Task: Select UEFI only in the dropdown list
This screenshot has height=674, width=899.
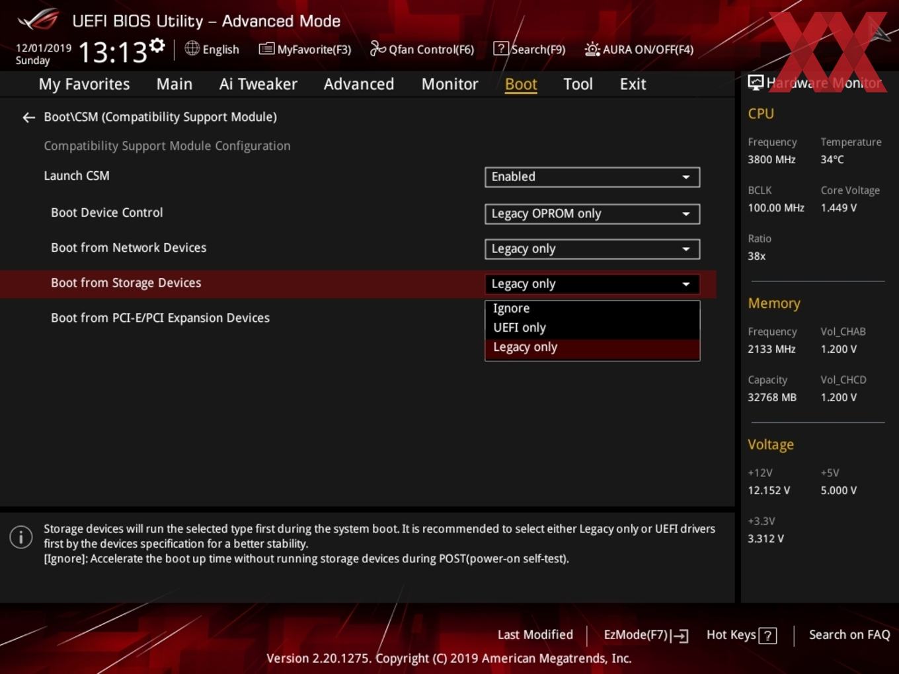Action: coord(592,328)
